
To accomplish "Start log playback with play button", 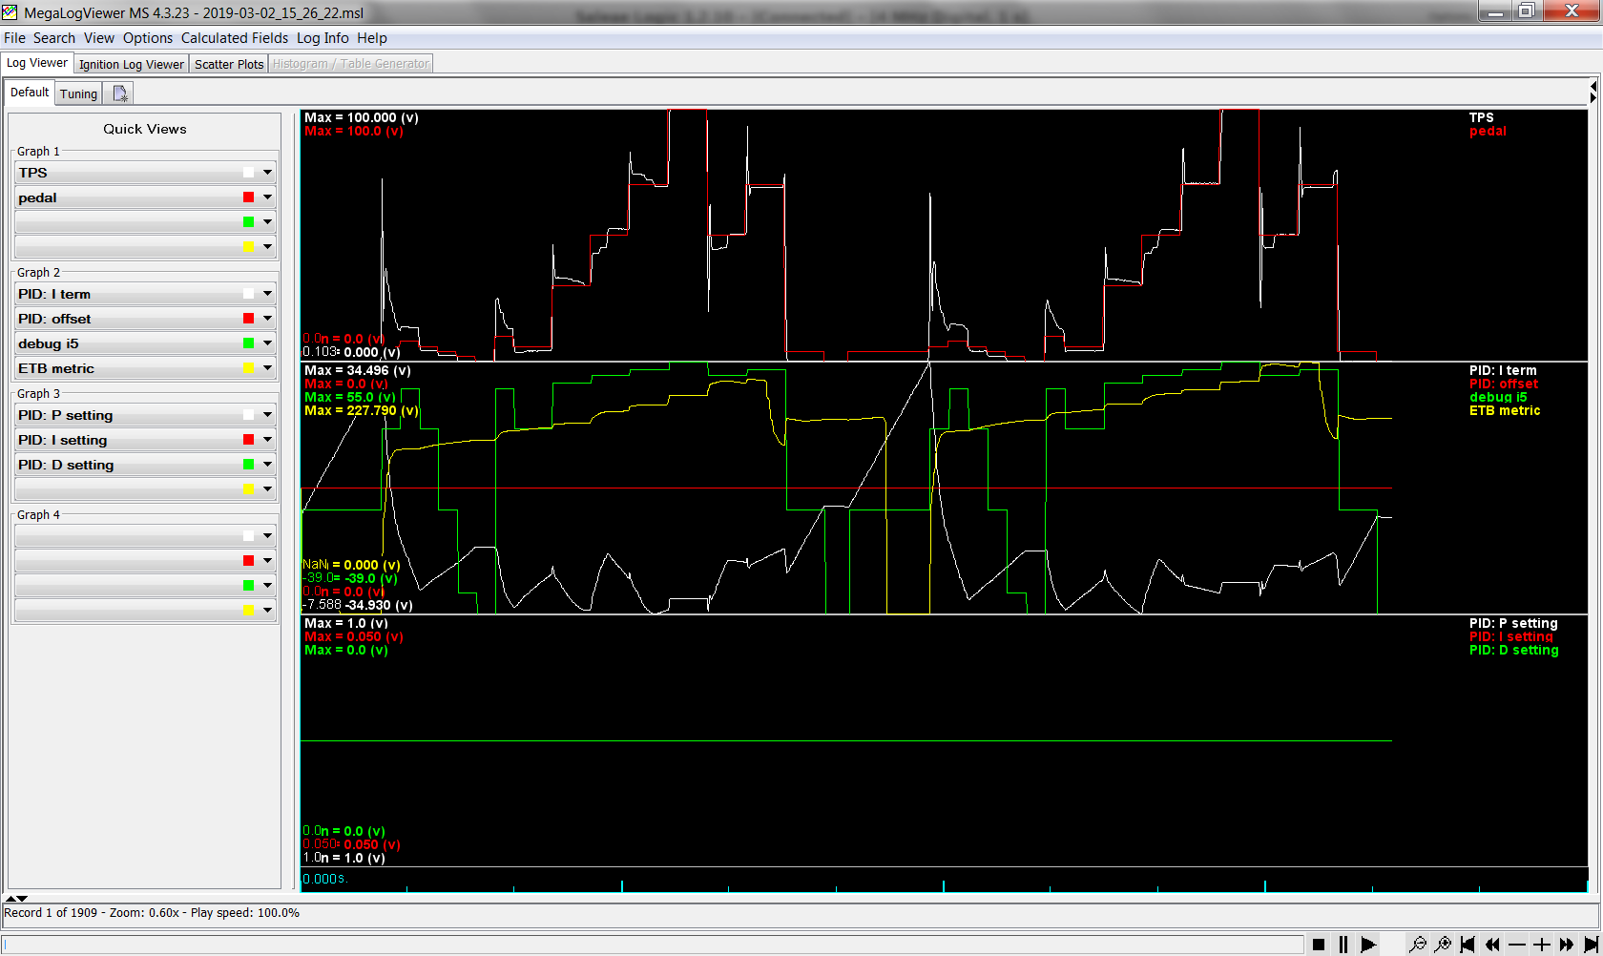I will click(x=1368, y=945).
